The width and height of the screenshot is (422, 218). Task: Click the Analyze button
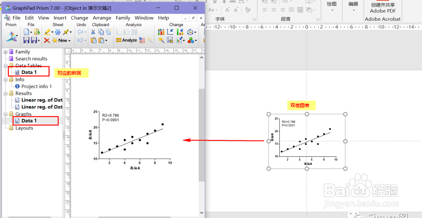click(x=127, y=40)
